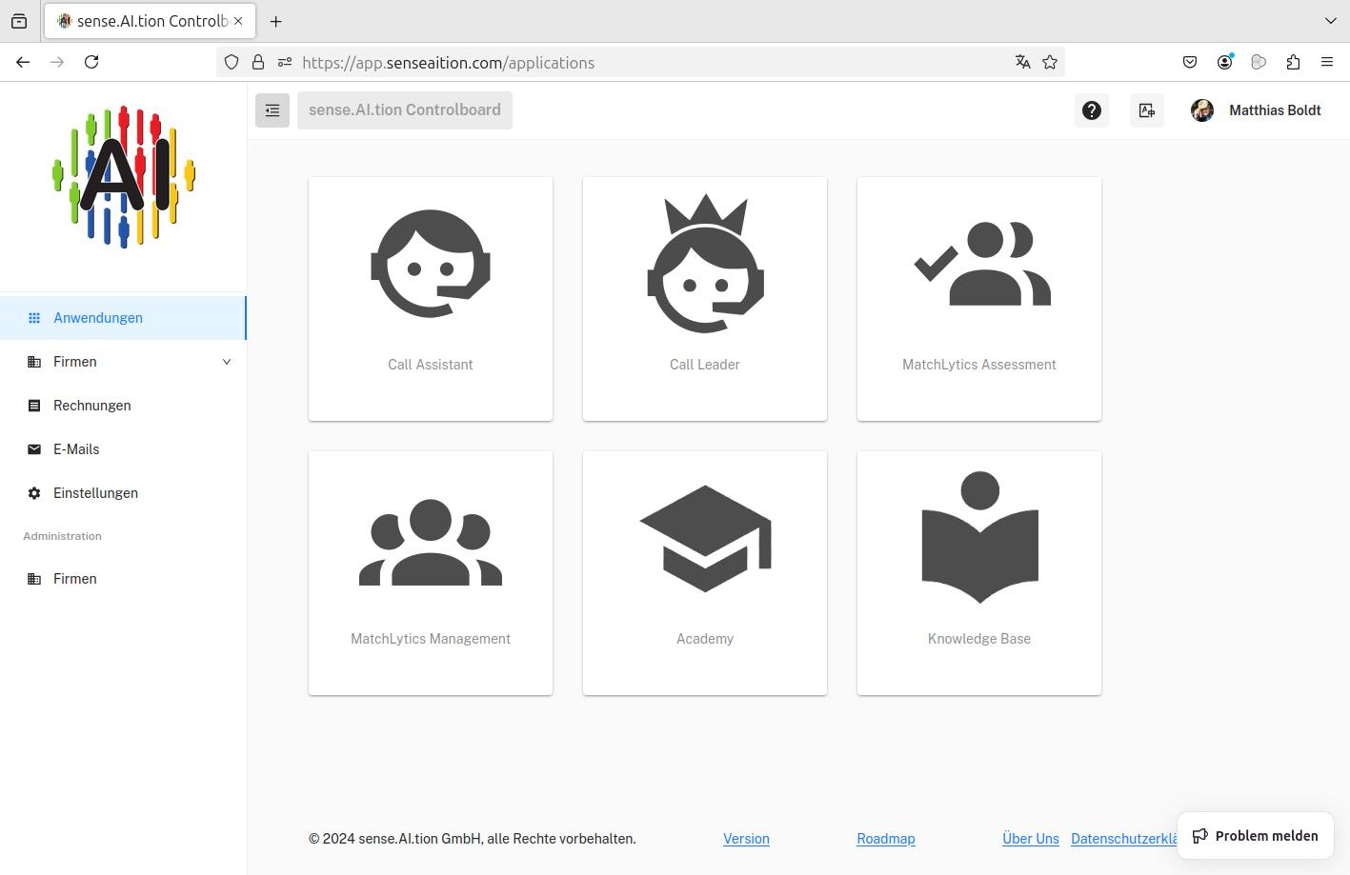Image resolution: width=1350 pixels, height=875 pixels.
Task: Open a new browser tab
Action: 275,21
